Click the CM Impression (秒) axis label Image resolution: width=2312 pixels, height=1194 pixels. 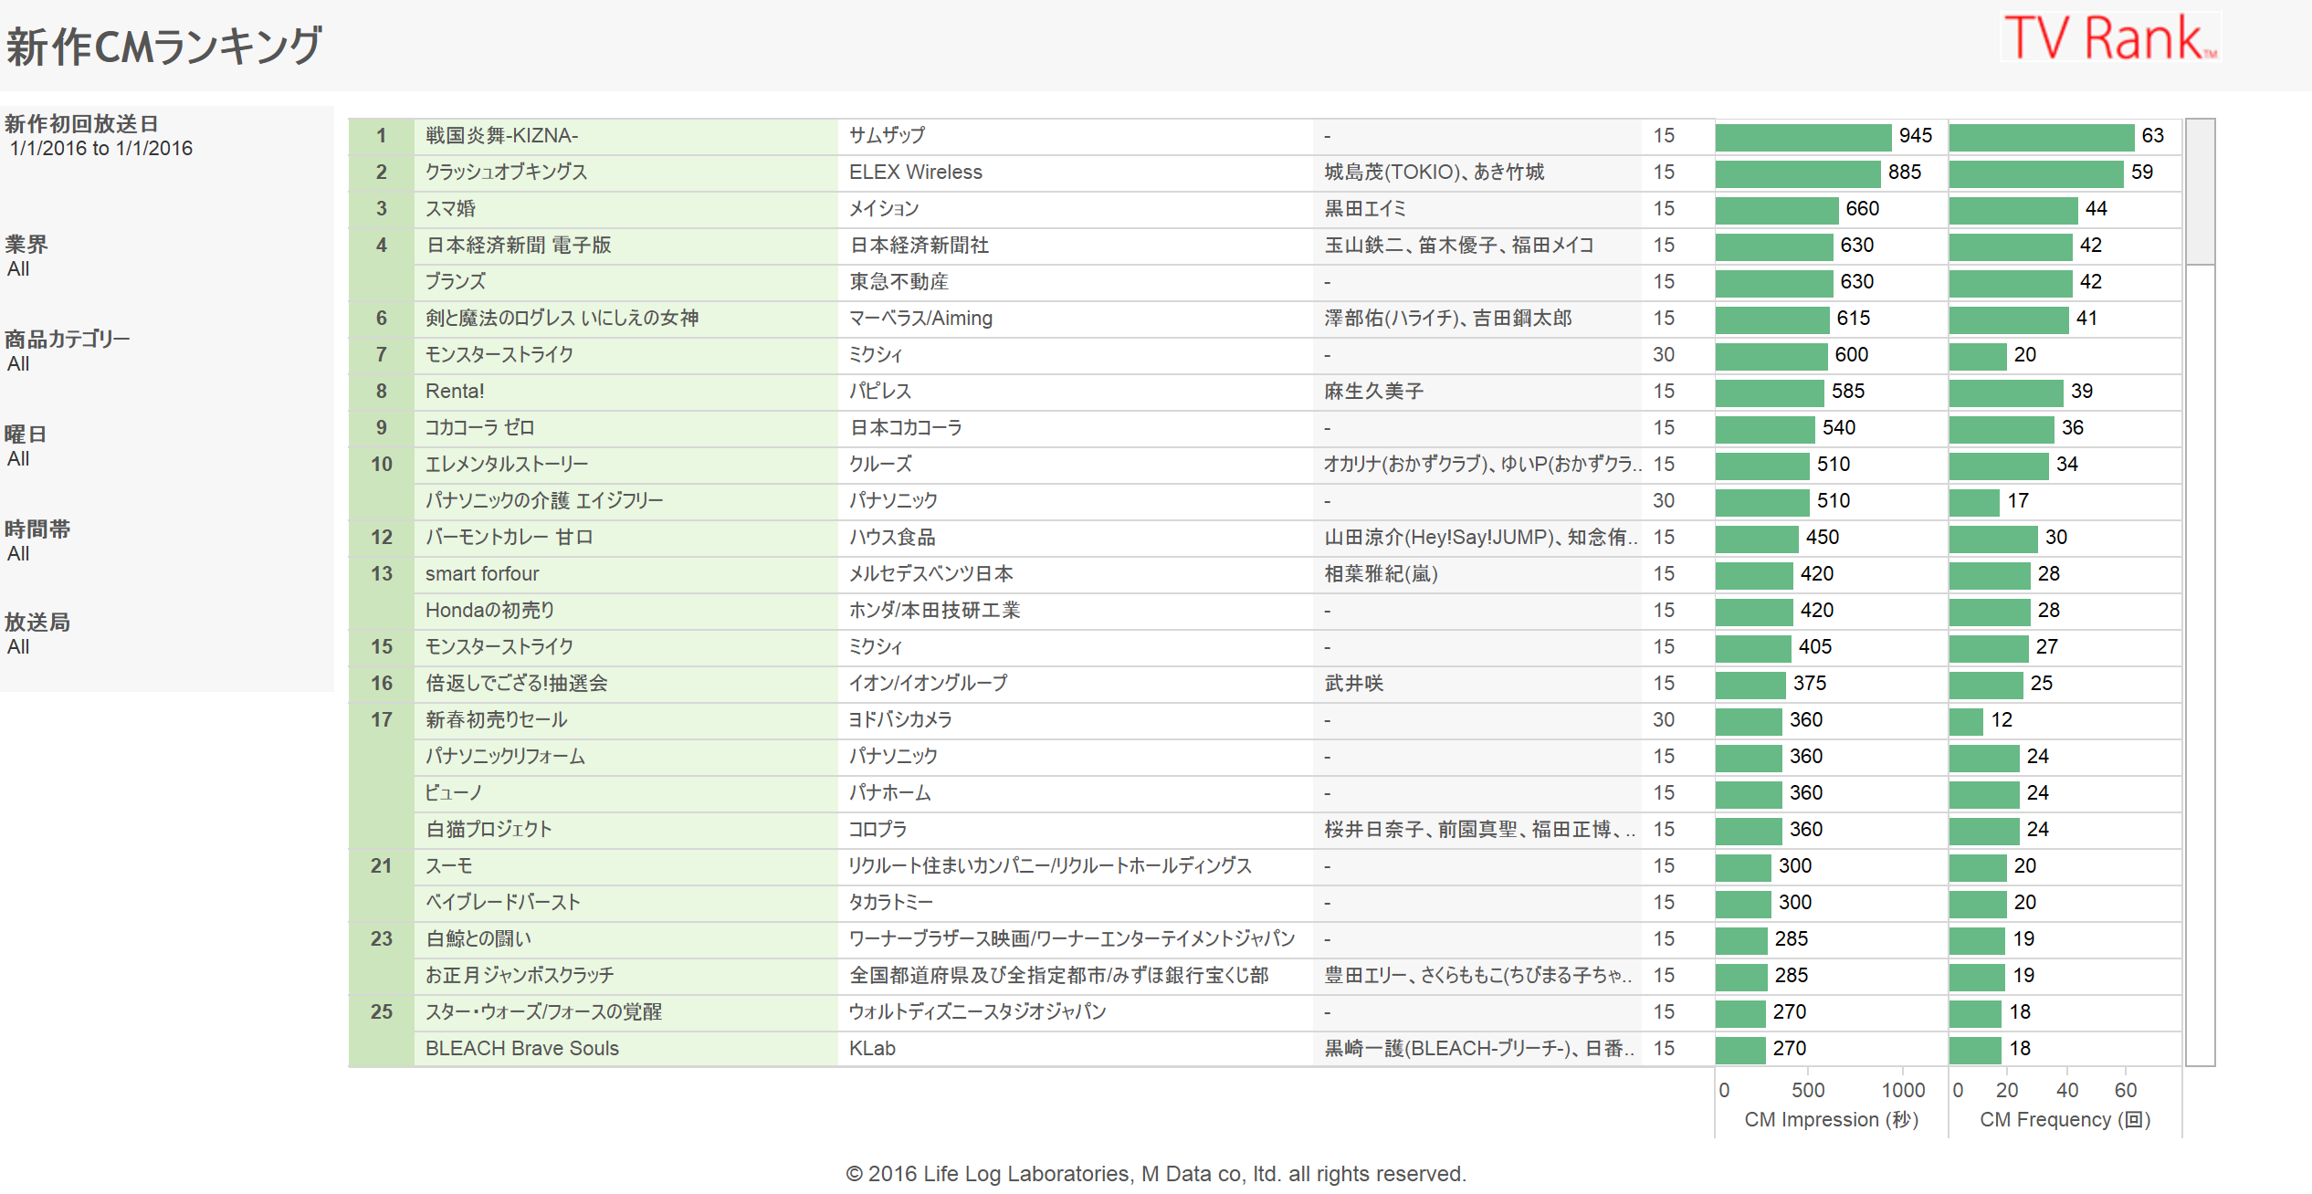pos(1831,1119)
